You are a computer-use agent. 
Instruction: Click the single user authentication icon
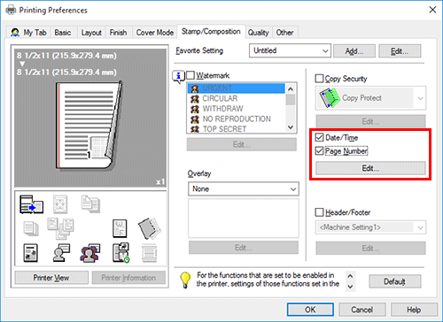tap(61, 253)
